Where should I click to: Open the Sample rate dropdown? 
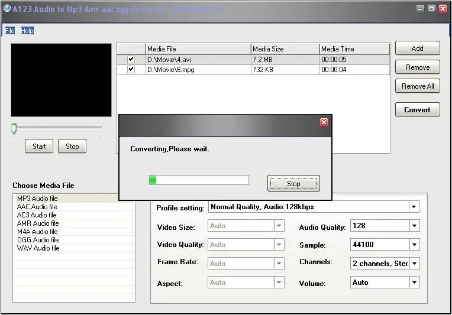414,245
